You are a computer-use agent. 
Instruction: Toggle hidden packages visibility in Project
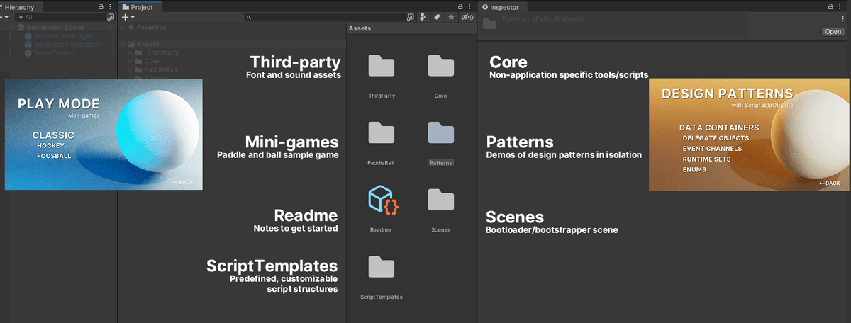point(466,17)
